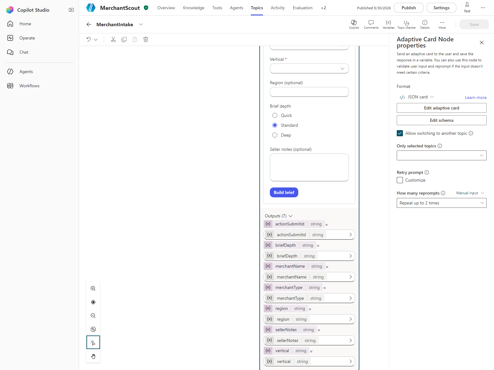Click the reset view canvas icon

point(93,329)
